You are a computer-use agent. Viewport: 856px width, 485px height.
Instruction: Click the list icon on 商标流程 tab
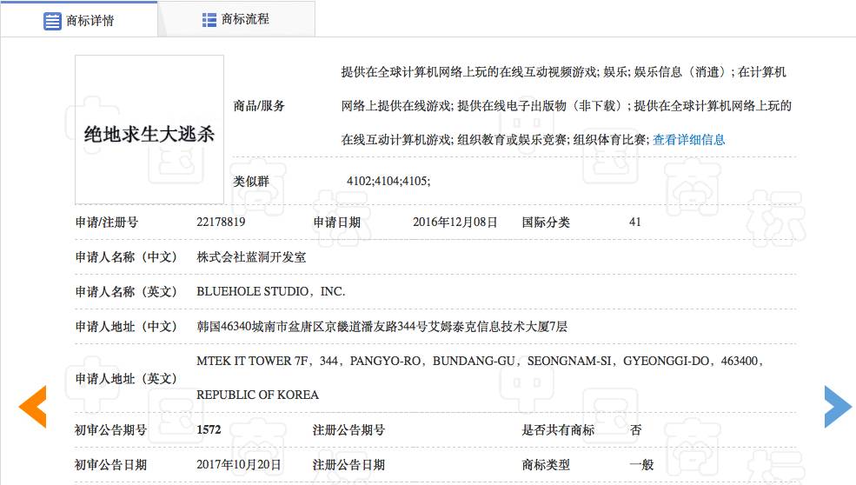(x=209, y=20)
